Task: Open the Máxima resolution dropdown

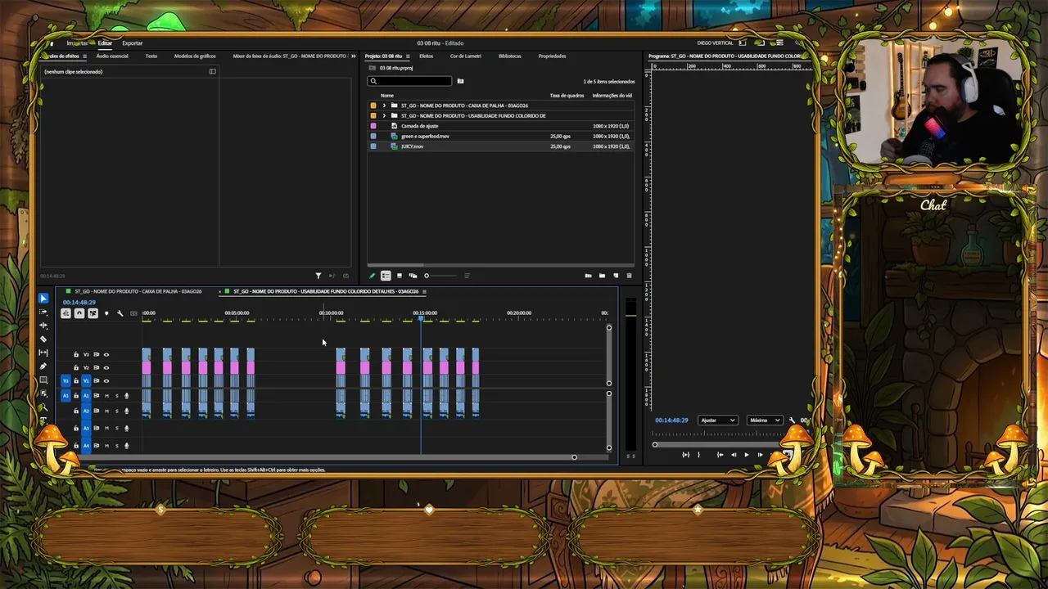Action: [765, 420]
